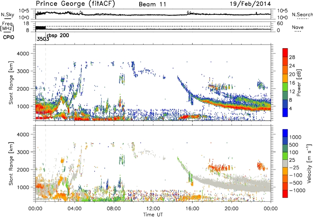
Task: Click the '16' label on the power colorbar
Action: point(292,83)
